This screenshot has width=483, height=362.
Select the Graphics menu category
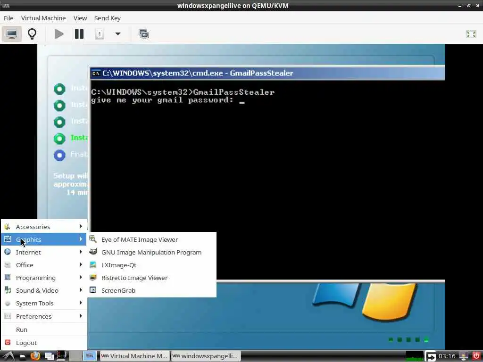(x=44, y=239)
